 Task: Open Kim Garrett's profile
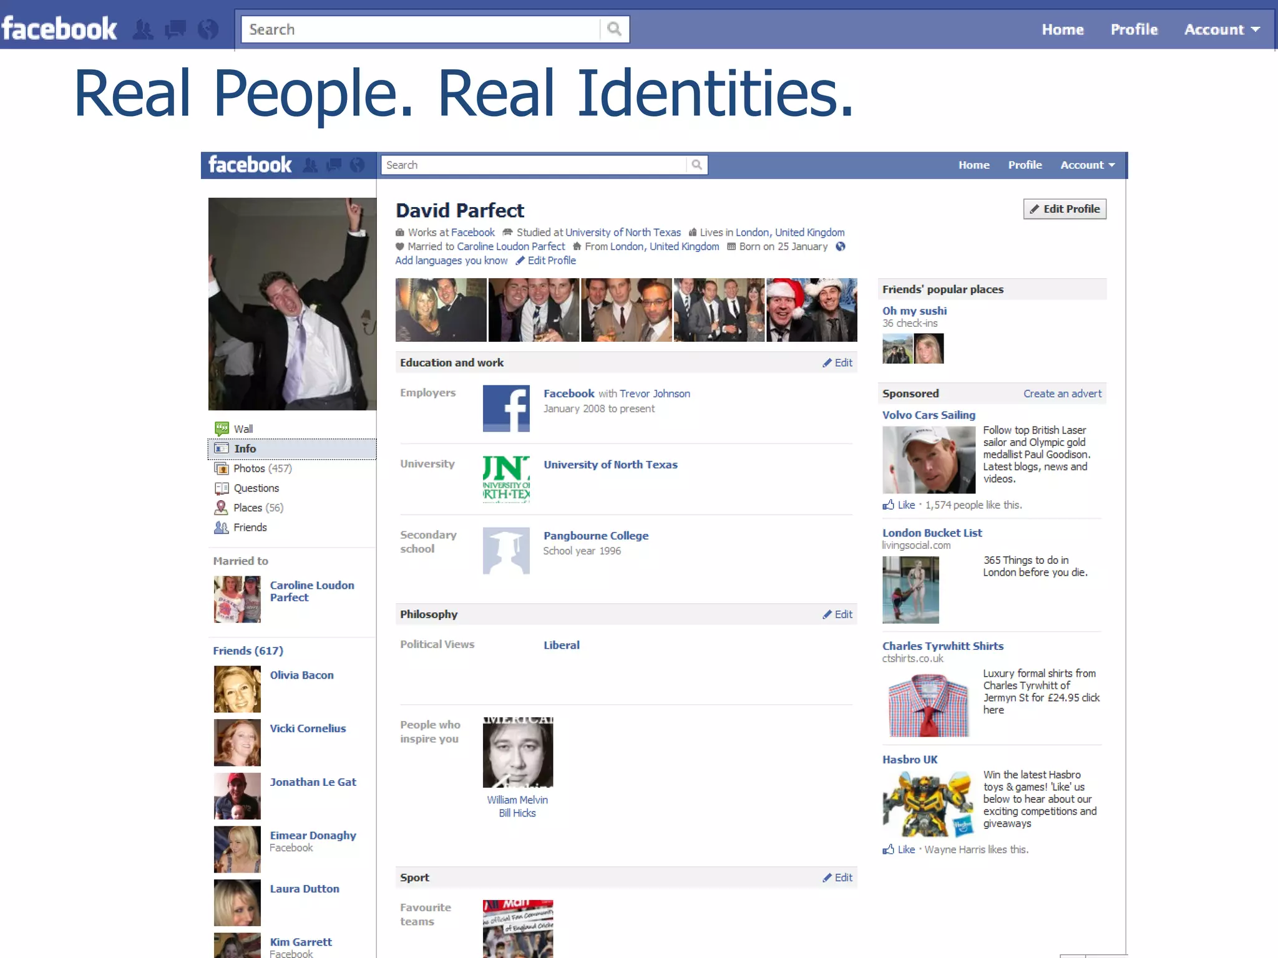pyautogui.click(x=301, y=942)
